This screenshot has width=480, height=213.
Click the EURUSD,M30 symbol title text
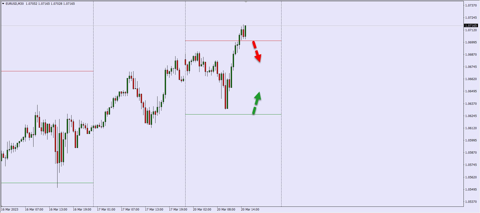(15, 4)
